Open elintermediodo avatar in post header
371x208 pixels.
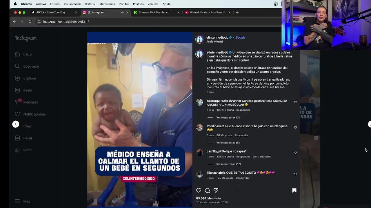pyautogui.click(x=199, y=39)
